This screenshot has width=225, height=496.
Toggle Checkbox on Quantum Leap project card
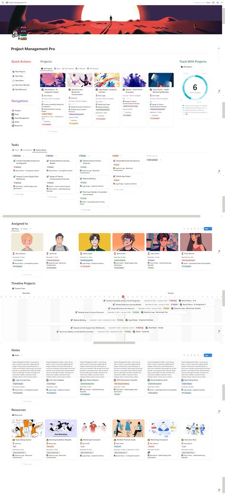point(70,120)
